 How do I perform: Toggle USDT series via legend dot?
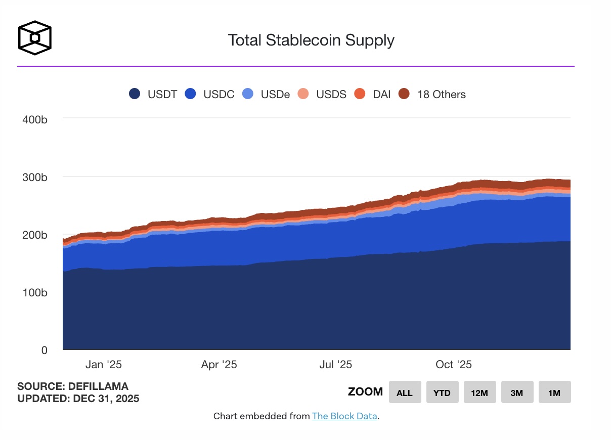[x=135, y=94]
